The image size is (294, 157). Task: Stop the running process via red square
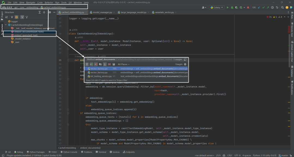(248, 8)
